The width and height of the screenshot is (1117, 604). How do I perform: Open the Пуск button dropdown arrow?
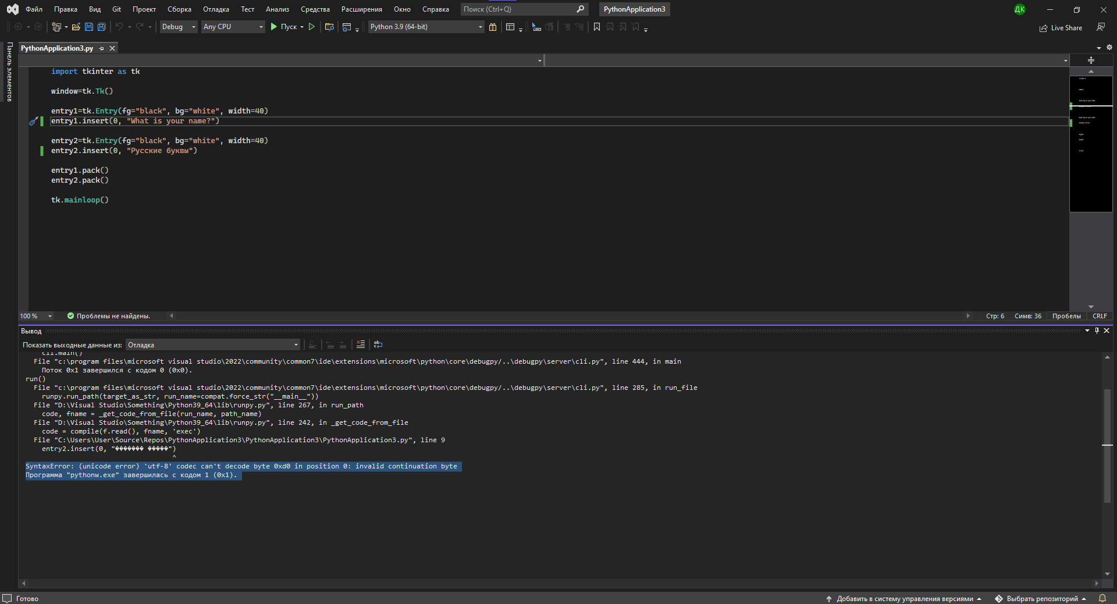click(x=302, y=27)
